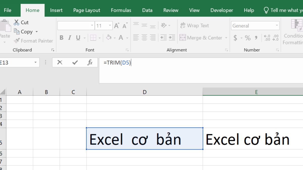This screenshot has width=303, height=170.
Task: Apply font color letter A
Action: [x=121, y=38]
